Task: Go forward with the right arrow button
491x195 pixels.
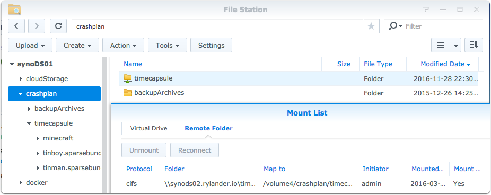Action: pos(37,26)
